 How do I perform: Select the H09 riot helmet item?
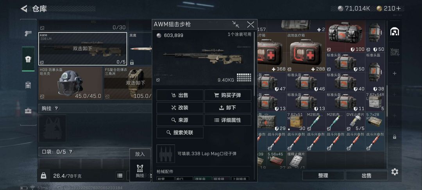click(70, 83)
